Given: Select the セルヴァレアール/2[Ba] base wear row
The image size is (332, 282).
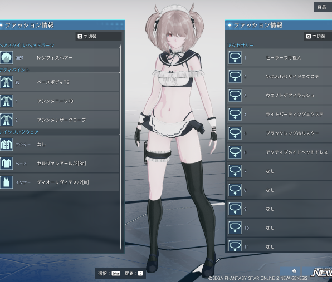Looking at the screenshot, I should (x=60, y=163).
